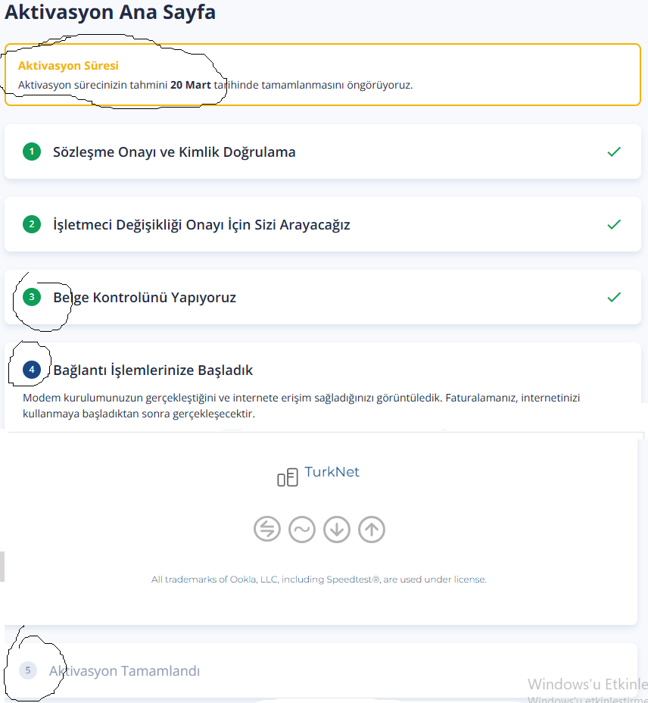Click the blue step 4 number badge
Viewport: 648px width, 703px height.
click(x=31, y=370)
